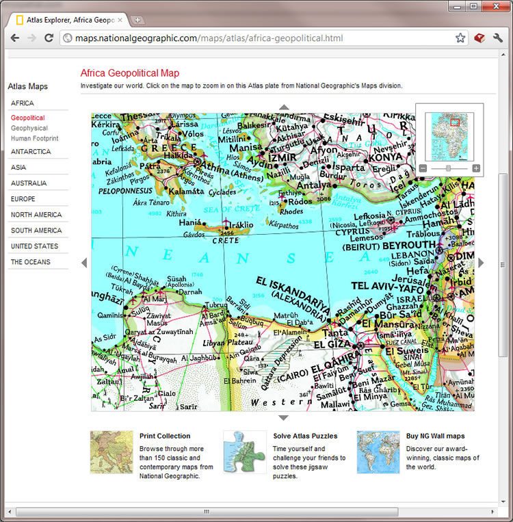Click the browser Forward arrow
Screen dimensions: 513x522
click(32, 38)
